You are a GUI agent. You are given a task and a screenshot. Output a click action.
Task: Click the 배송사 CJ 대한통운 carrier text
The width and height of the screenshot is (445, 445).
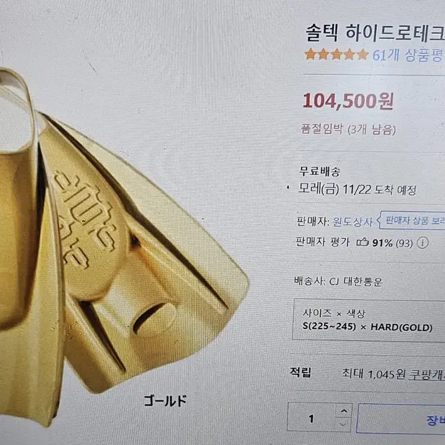(x=338, y=281)
